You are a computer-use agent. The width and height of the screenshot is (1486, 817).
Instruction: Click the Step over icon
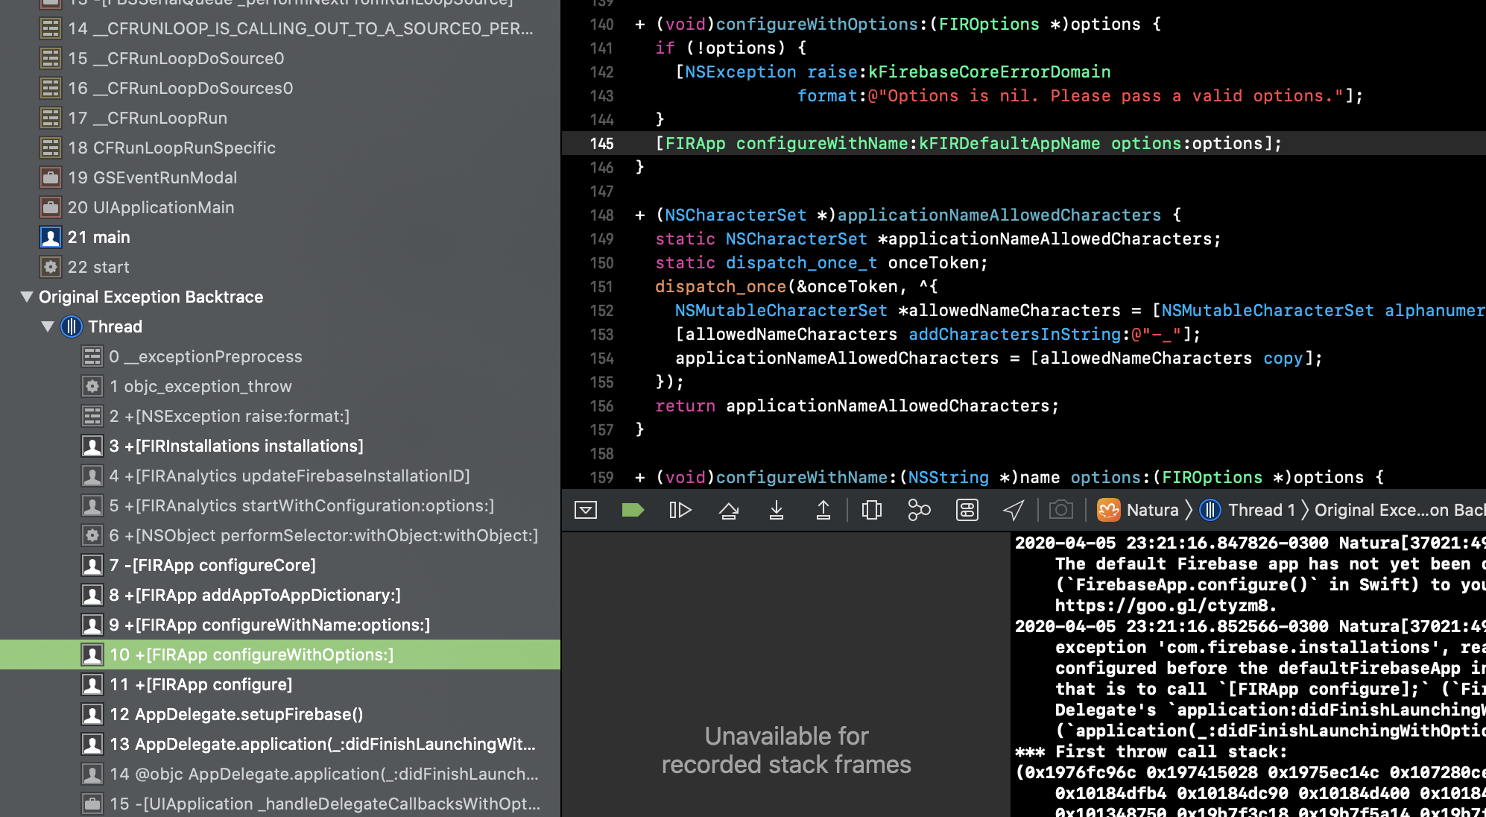[729, 510]
